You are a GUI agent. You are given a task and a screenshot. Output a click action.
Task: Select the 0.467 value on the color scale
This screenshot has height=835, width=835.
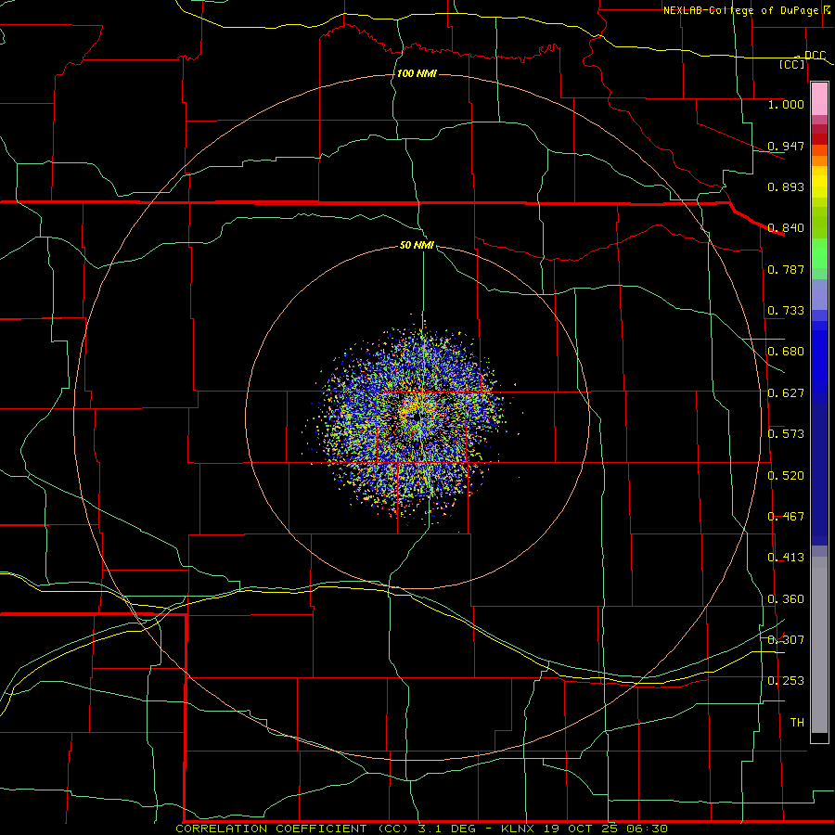pyautogui.click(x=786, y=516)
